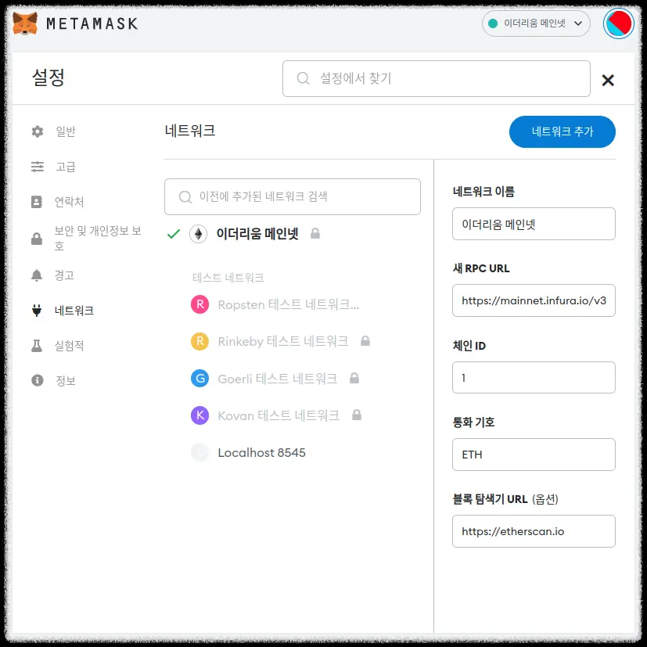Select Goerli 테스트 네트워크 entry
The height and width of the screenshot is (647, 647).
pos(277,379)
